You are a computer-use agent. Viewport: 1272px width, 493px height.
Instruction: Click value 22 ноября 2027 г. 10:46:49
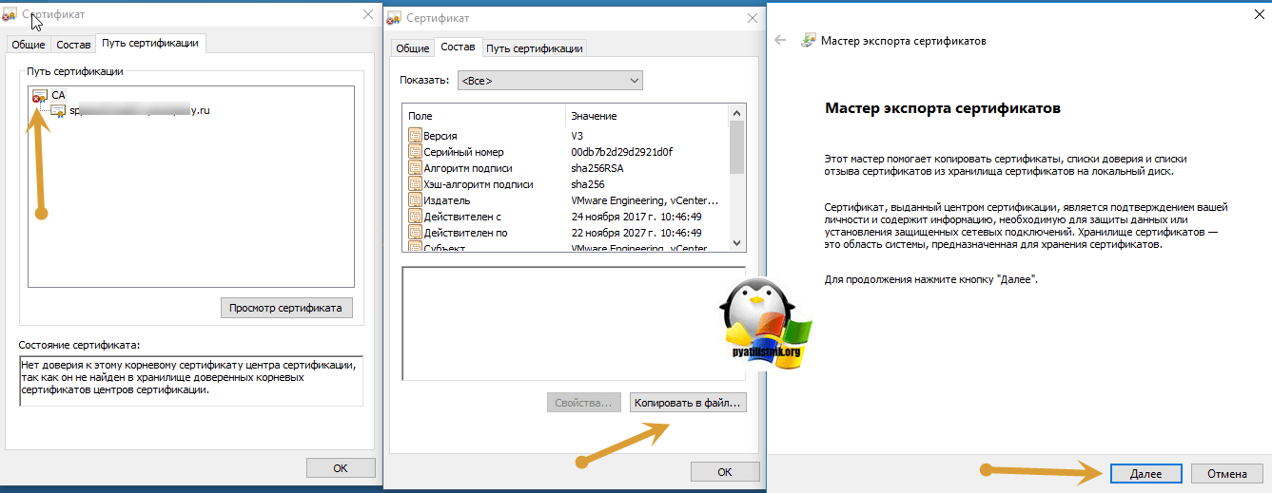click(x=636, y=233)
